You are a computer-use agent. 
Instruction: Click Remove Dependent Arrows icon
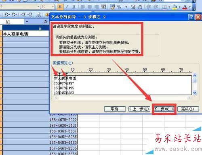[30, 14]
